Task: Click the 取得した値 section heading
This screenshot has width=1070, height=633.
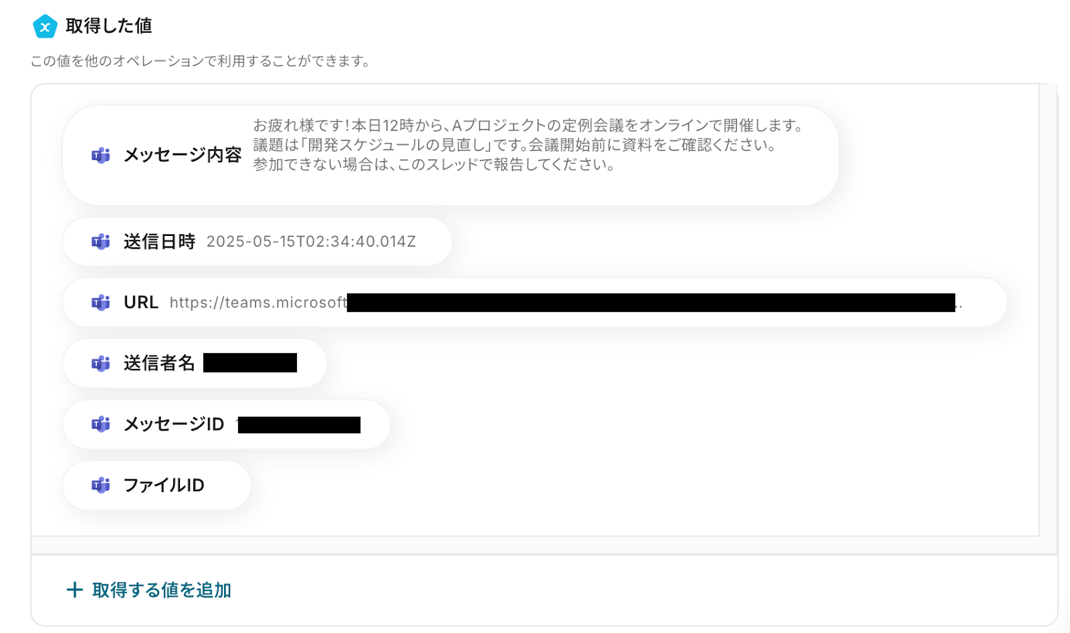Action: pyautogui.click(x=109, y=26)
